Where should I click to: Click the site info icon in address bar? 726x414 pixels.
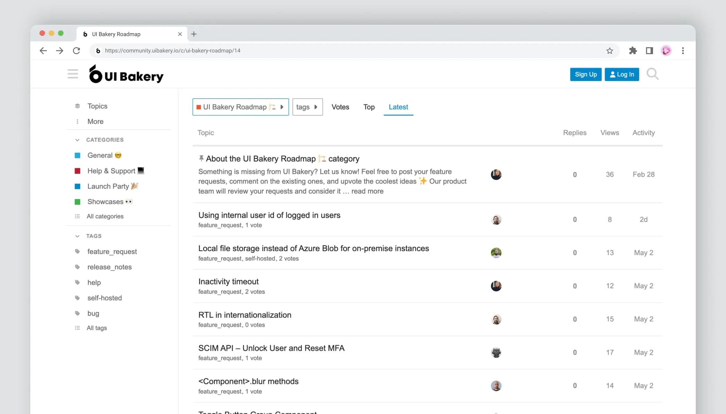tap(98, 51)
